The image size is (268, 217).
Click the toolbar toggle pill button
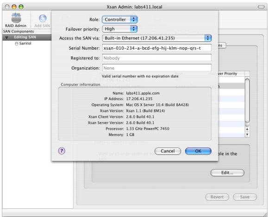261,7
